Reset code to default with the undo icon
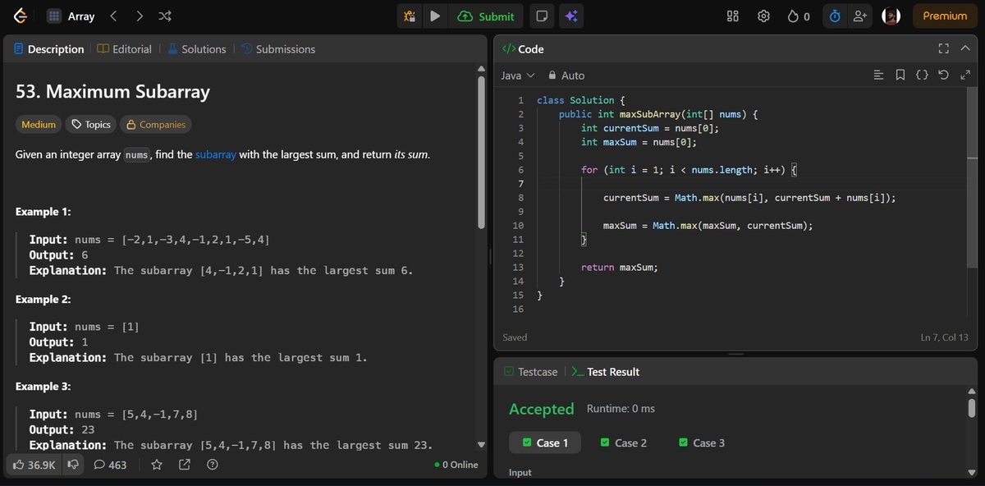 click(943, 75)
